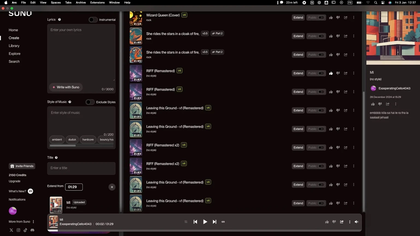The height and width of the screenshot is (236, 420).
Task: Seek on the player progress bar
Action: [x=205, y=231]
